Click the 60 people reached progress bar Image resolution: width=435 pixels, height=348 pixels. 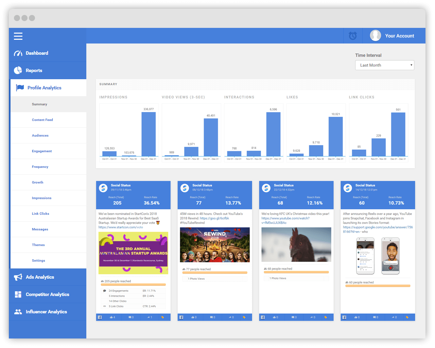click(x=378, y=286)
